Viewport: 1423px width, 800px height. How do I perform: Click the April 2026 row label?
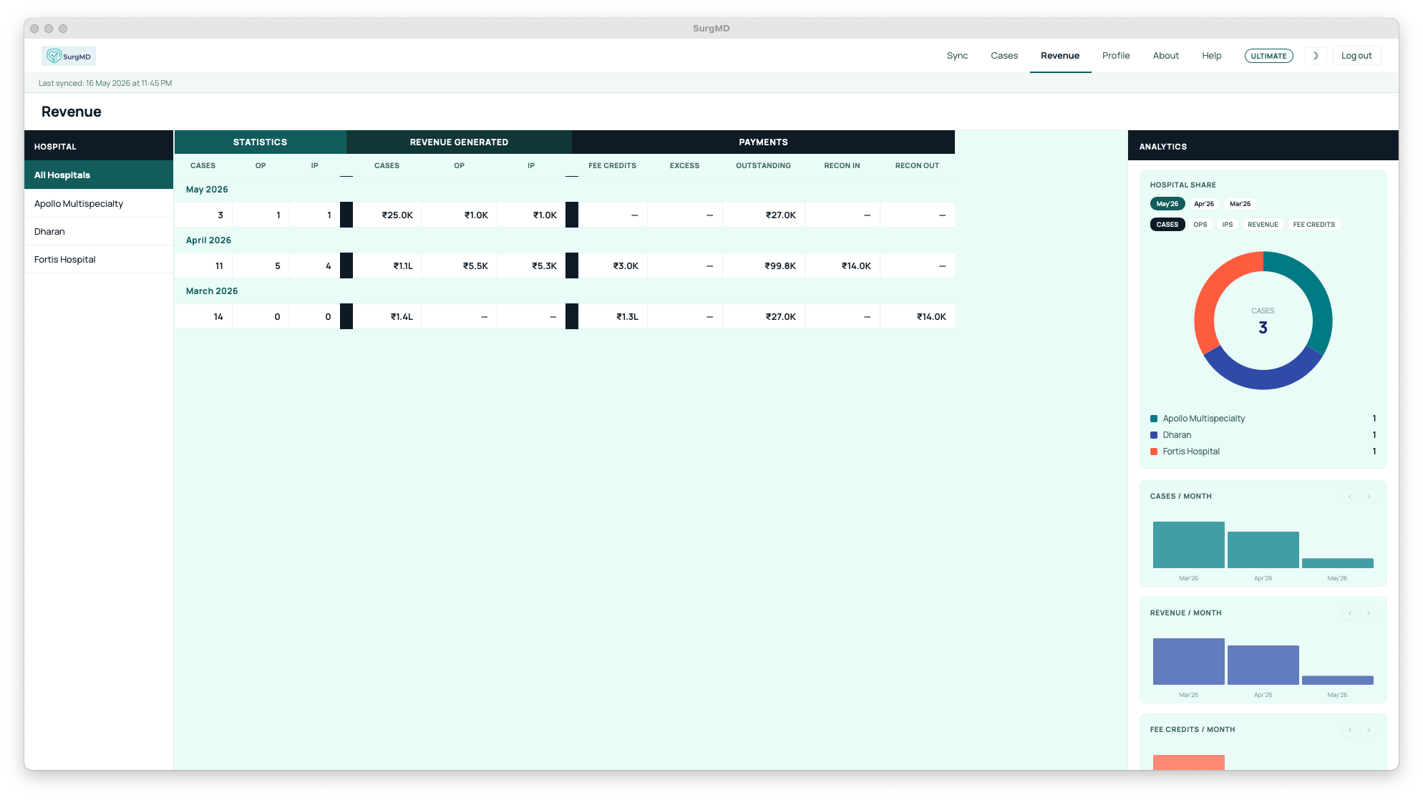[x=208, y=240]
